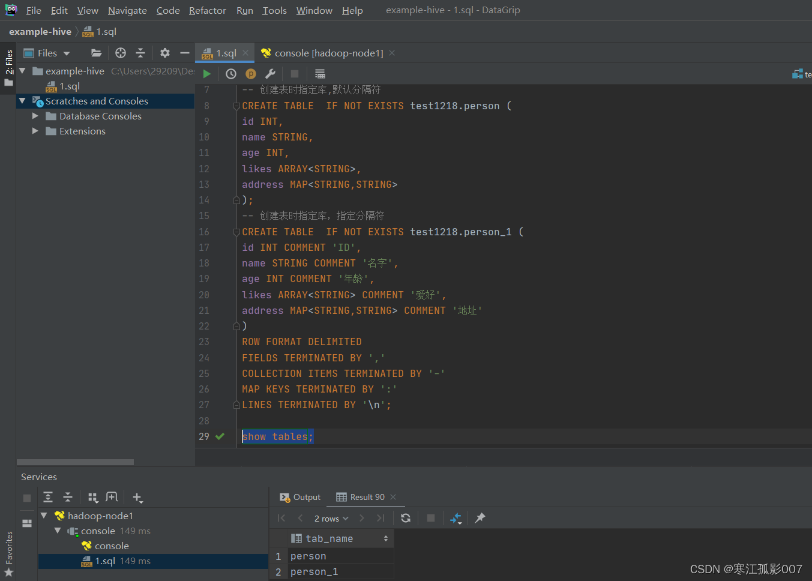Go to the next result page
Screen dimensions: 812x581
(361, 518)
